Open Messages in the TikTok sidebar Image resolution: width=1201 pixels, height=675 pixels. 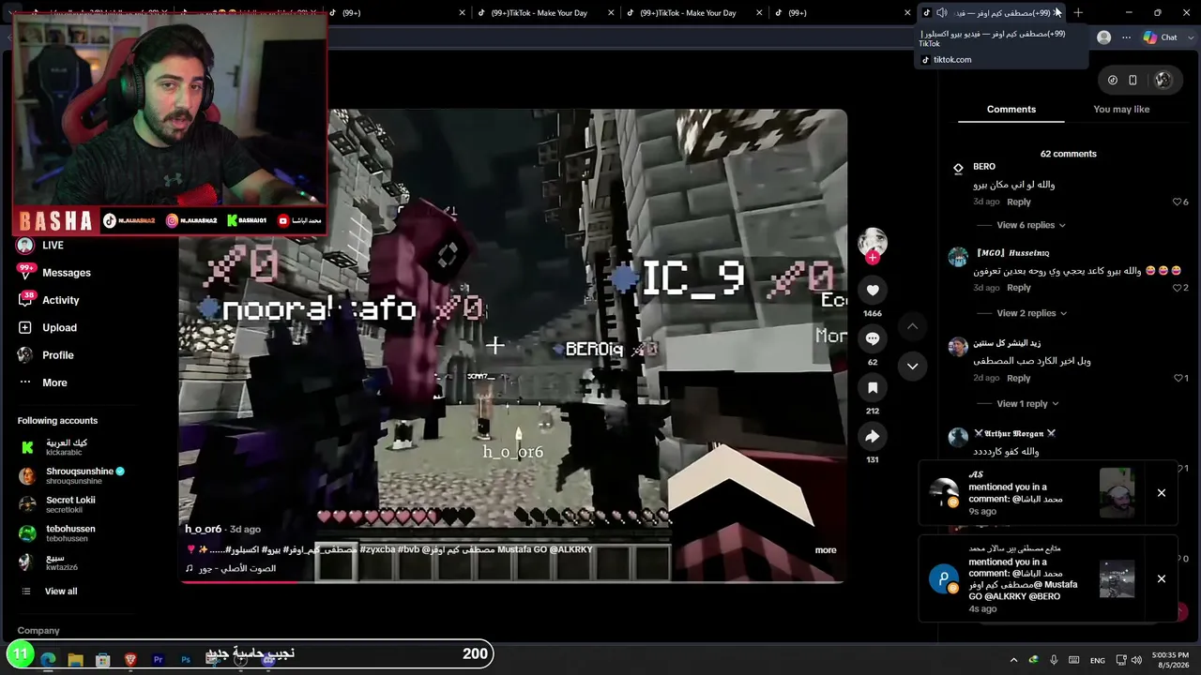click(66, 273)
